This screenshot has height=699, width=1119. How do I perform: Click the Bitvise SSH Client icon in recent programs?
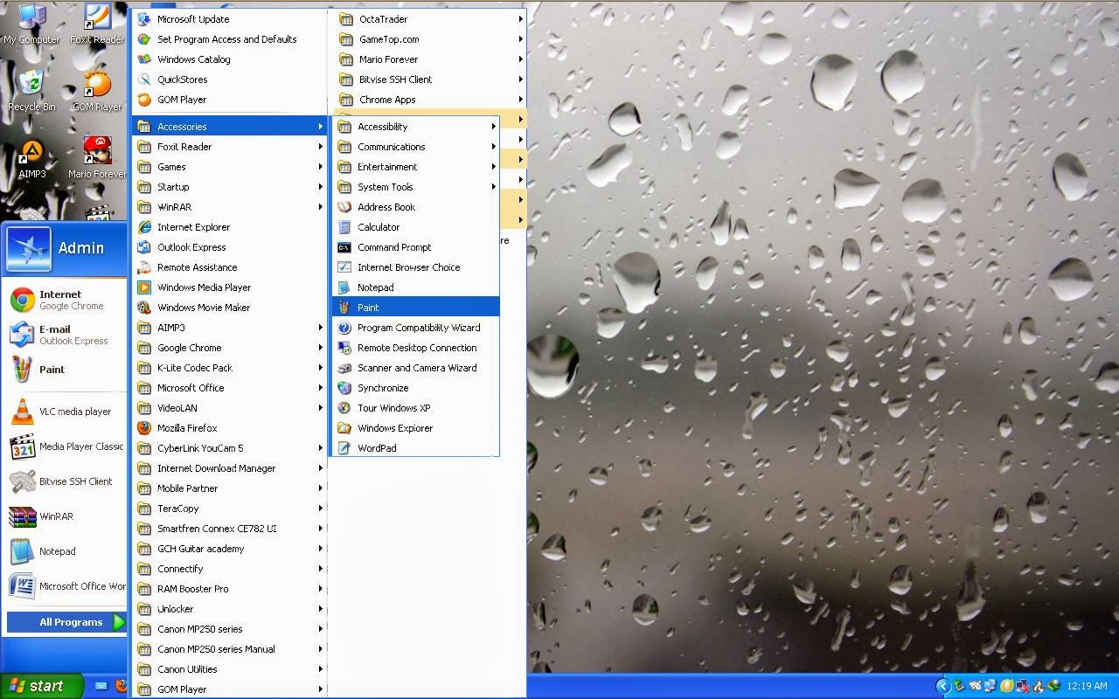pos(22,481)
